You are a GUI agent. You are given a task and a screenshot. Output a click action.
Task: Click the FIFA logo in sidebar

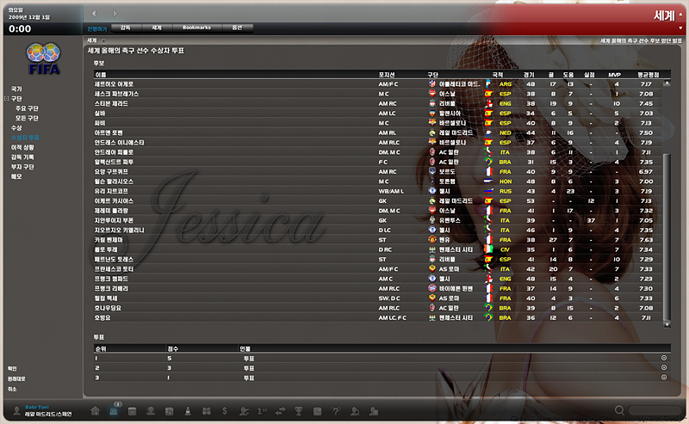pos(42,59)
